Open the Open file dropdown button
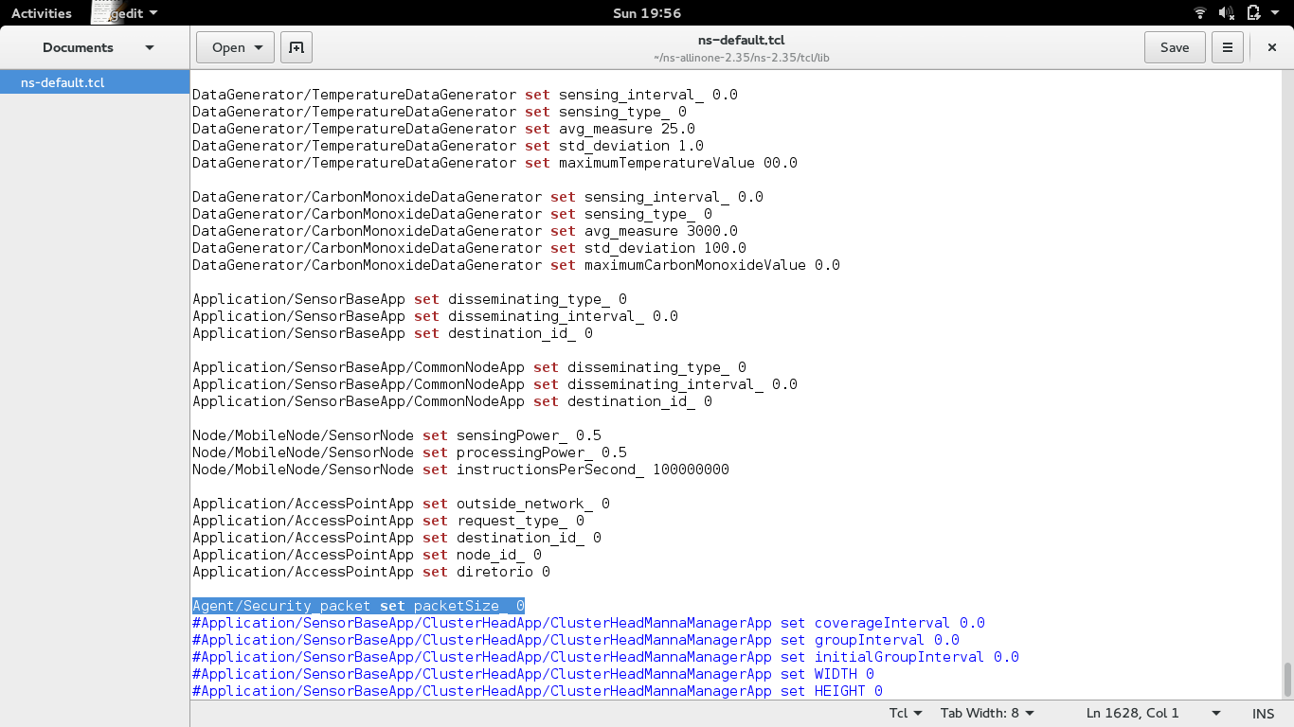 click(235, 47)
